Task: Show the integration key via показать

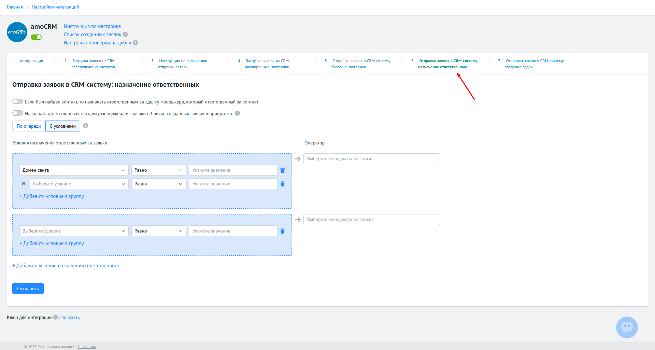Action: [71, 318]
